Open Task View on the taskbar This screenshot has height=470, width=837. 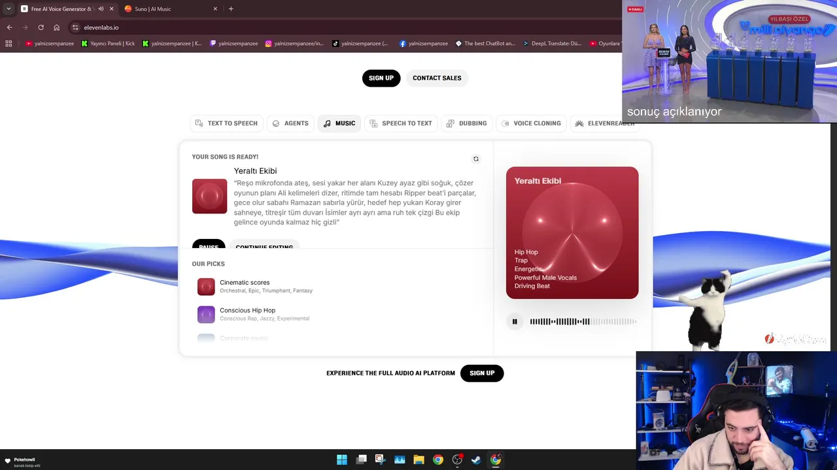(x=361, y=460)
